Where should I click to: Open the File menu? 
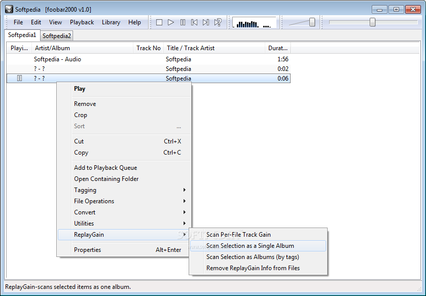(18, 22)
